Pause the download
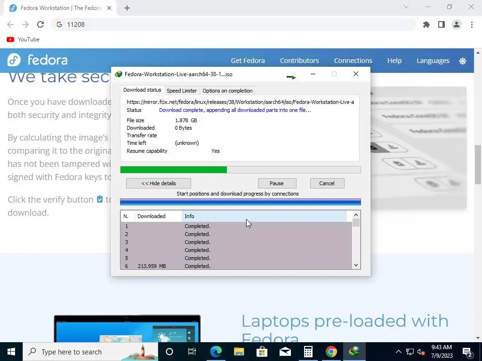This screenshot has width=482, height=361. coord(277,183)
